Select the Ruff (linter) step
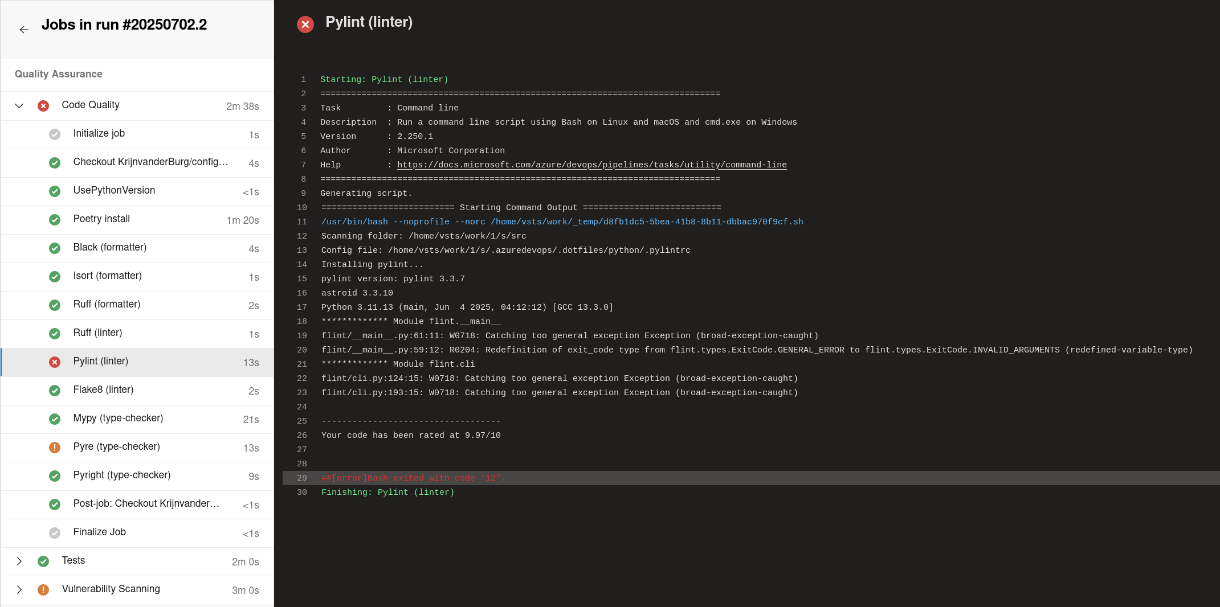 pos(137,334)
